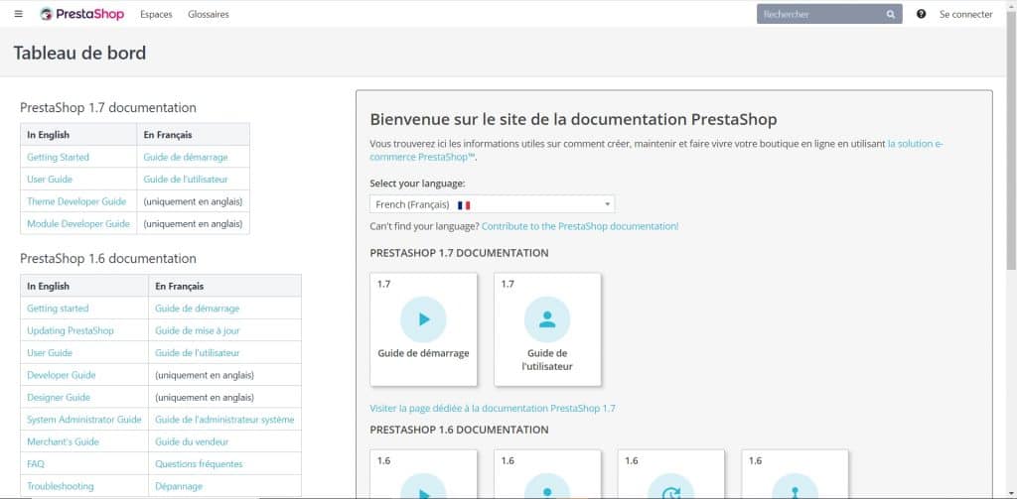Open 'System Administrator Guide' link
Viewport: 1017px width, 499px height.
pyautogui.click(x=84, y=420)
